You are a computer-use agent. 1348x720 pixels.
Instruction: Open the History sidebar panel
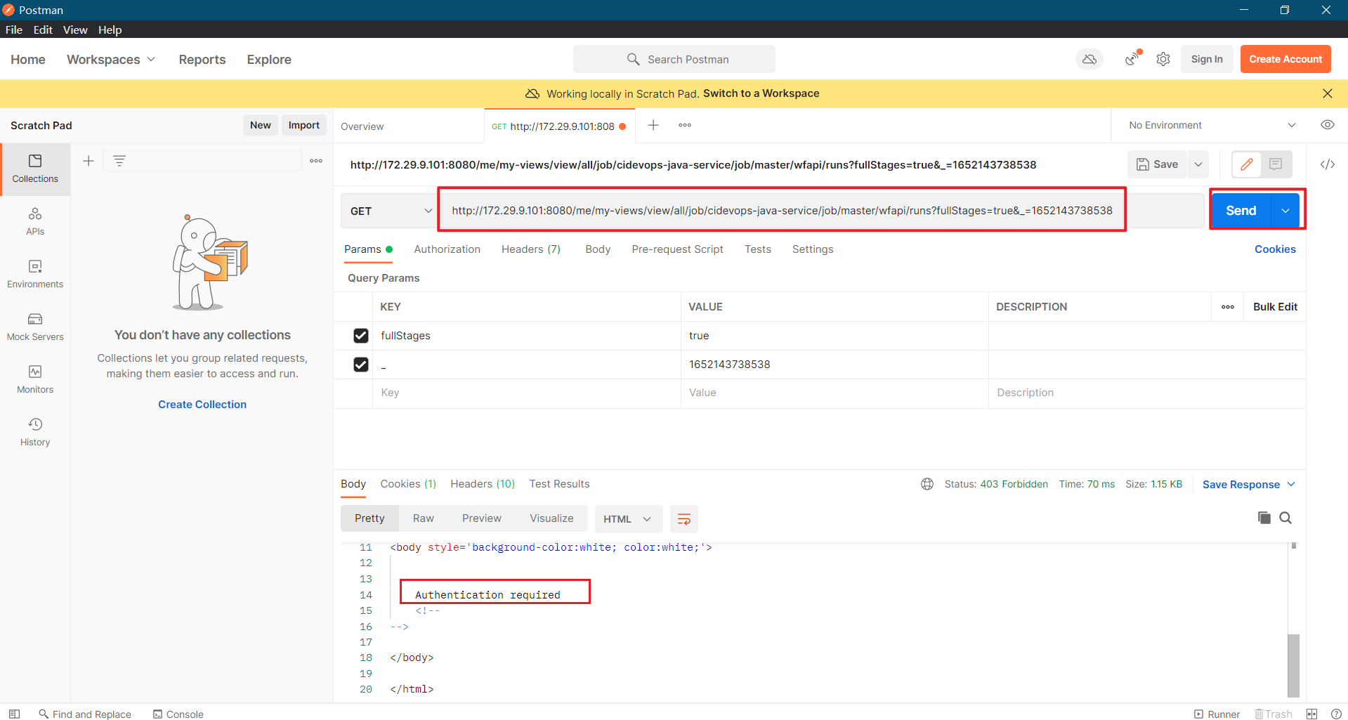[35, 432]
